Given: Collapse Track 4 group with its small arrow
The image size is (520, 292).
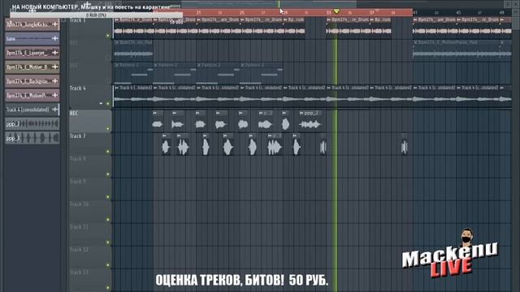Looking at the screenshot, I should [101, 104].
